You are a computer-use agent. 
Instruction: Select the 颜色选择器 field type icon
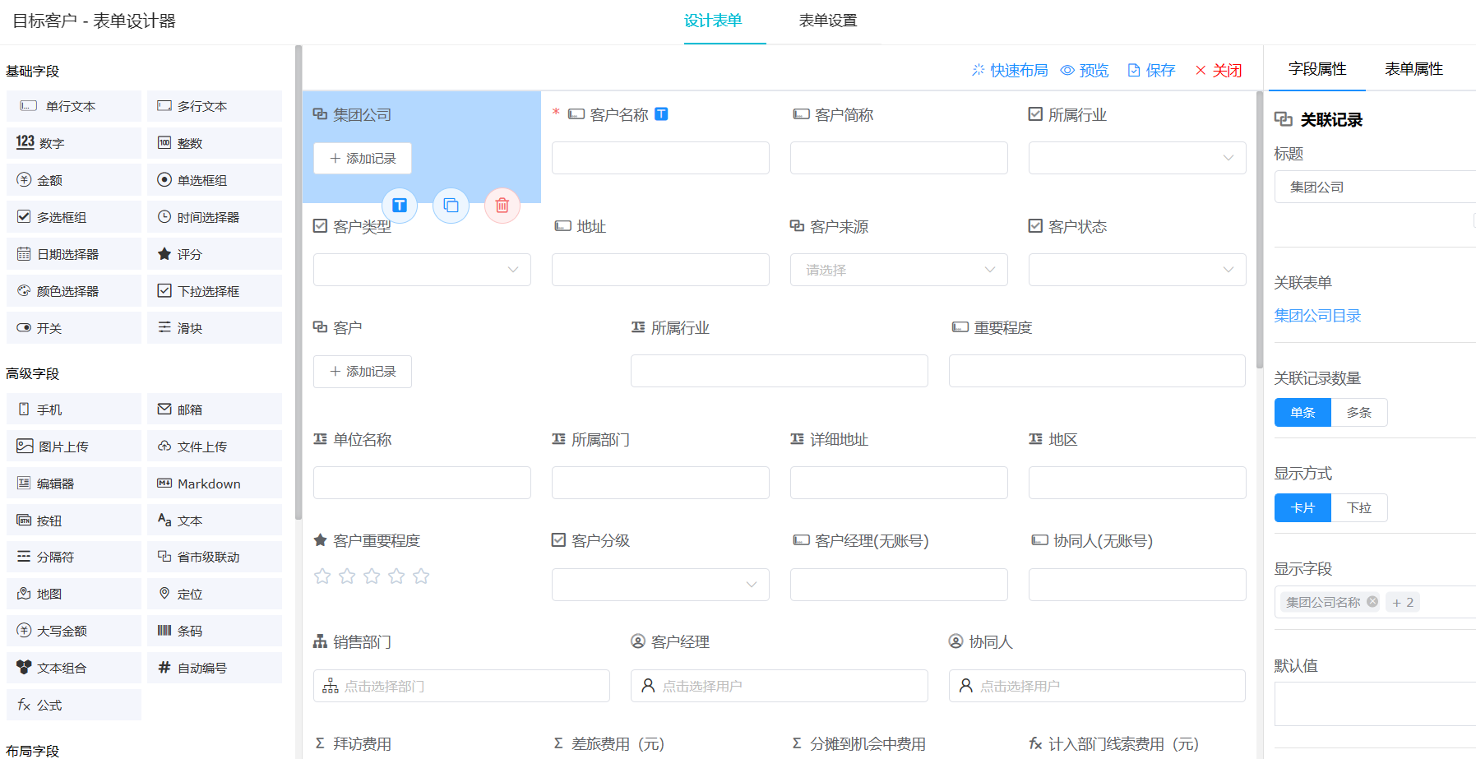pos(73,290)
